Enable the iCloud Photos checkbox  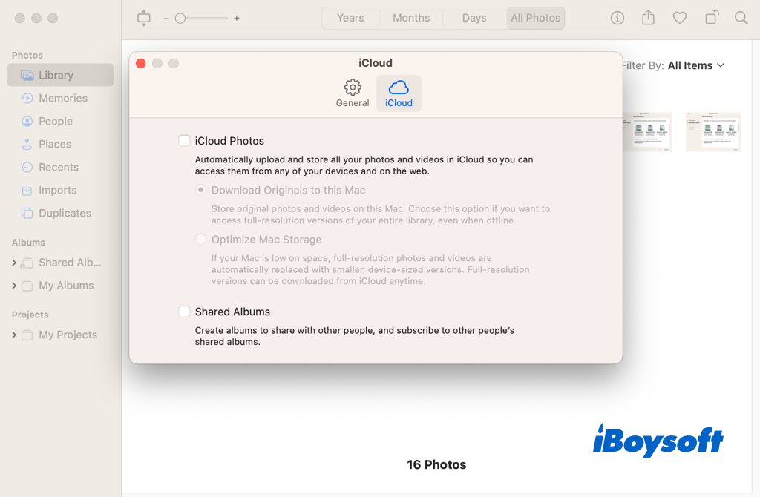coord(184,140)
